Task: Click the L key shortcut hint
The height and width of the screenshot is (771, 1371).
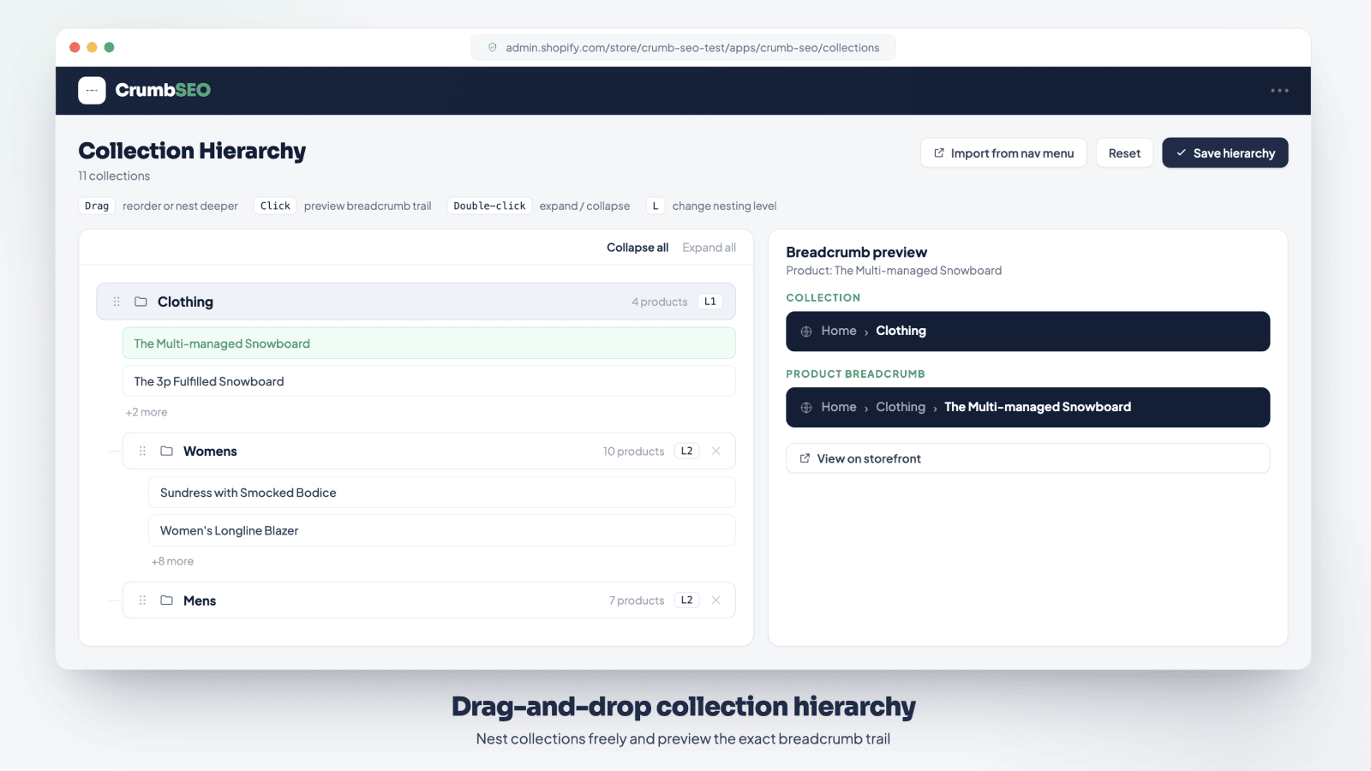Action: coord(656,206)
